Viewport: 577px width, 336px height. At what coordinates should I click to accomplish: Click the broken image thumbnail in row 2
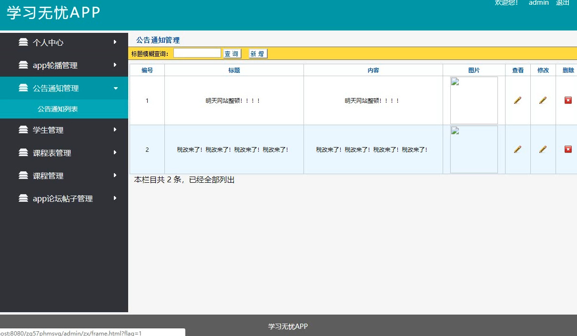pos(474,149)
